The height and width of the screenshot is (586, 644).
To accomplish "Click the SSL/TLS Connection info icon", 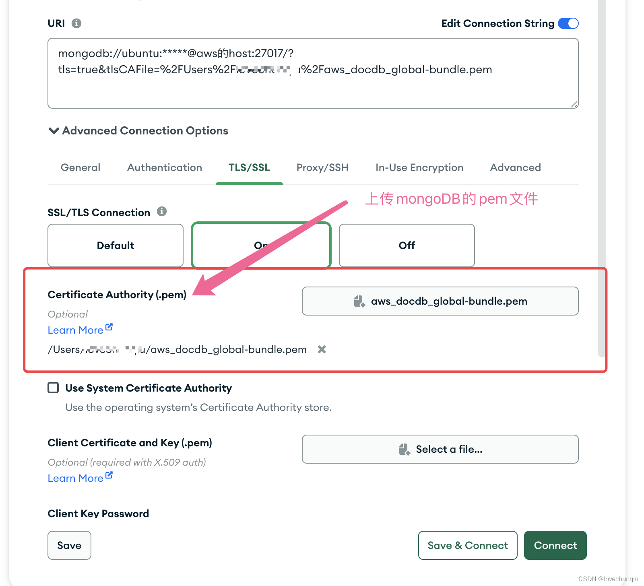I will [x=162, y=212].
